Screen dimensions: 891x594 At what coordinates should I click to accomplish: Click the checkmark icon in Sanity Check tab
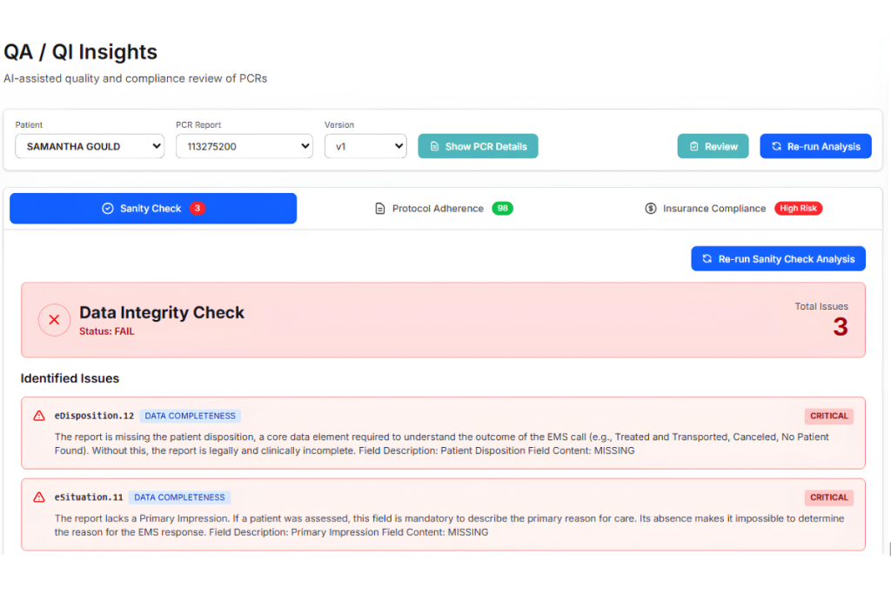tap(107, 209)
